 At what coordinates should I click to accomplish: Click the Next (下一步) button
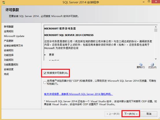131,114
